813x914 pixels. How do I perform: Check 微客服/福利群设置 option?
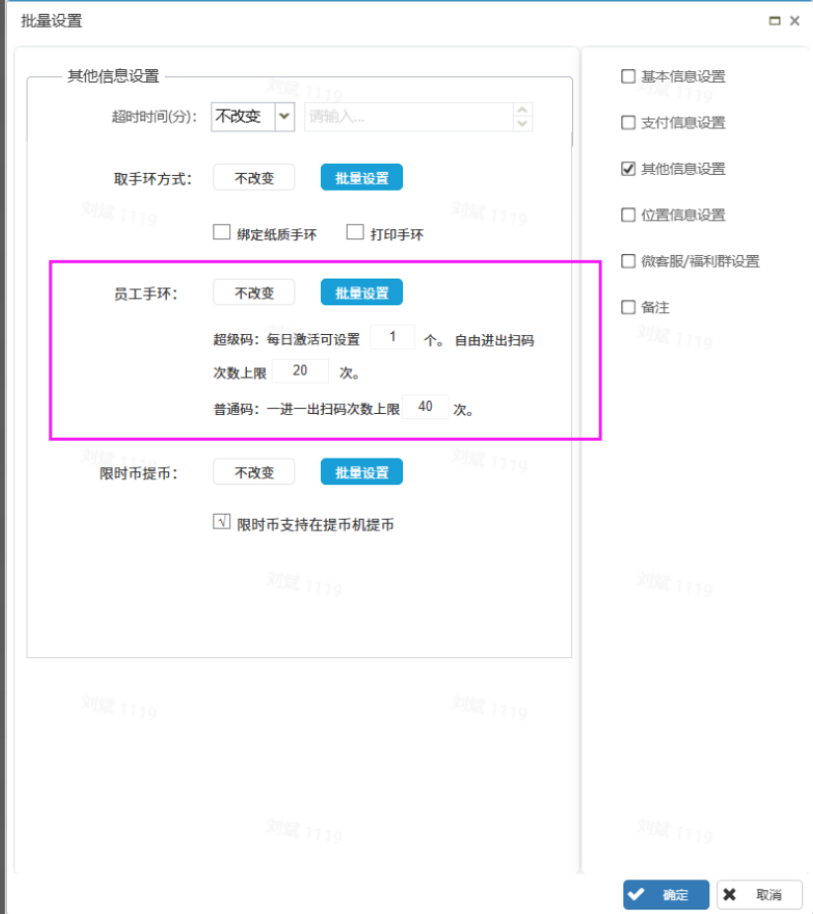628,261
